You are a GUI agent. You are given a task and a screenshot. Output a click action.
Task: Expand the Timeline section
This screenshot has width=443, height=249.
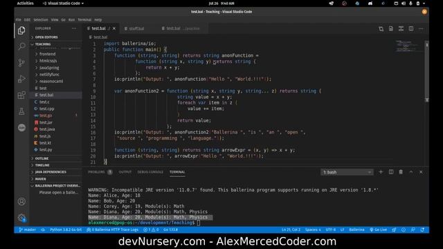56,165
